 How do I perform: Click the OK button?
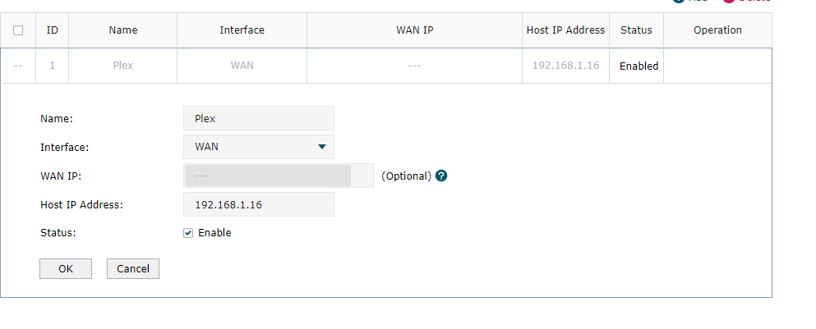[x=66, y=269]
